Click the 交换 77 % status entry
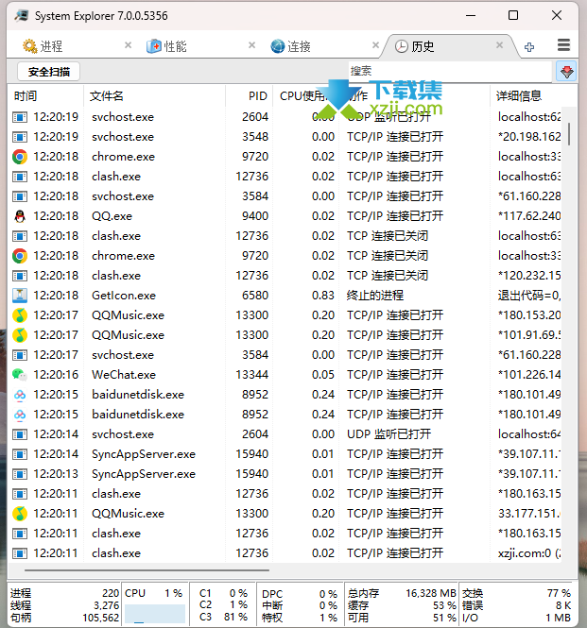 [x=516, y=593]
